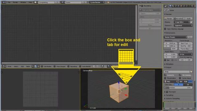This screenshot has width=197, height=111.
Task: Click the screen layout browse icon
Action: 36,2
